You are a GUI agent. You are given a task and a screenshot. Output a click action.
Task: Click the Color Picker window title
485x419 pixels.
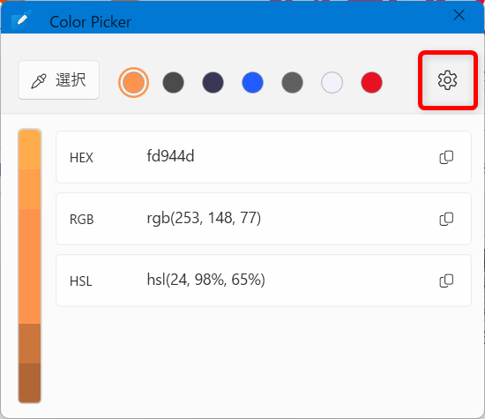point(91,22)
